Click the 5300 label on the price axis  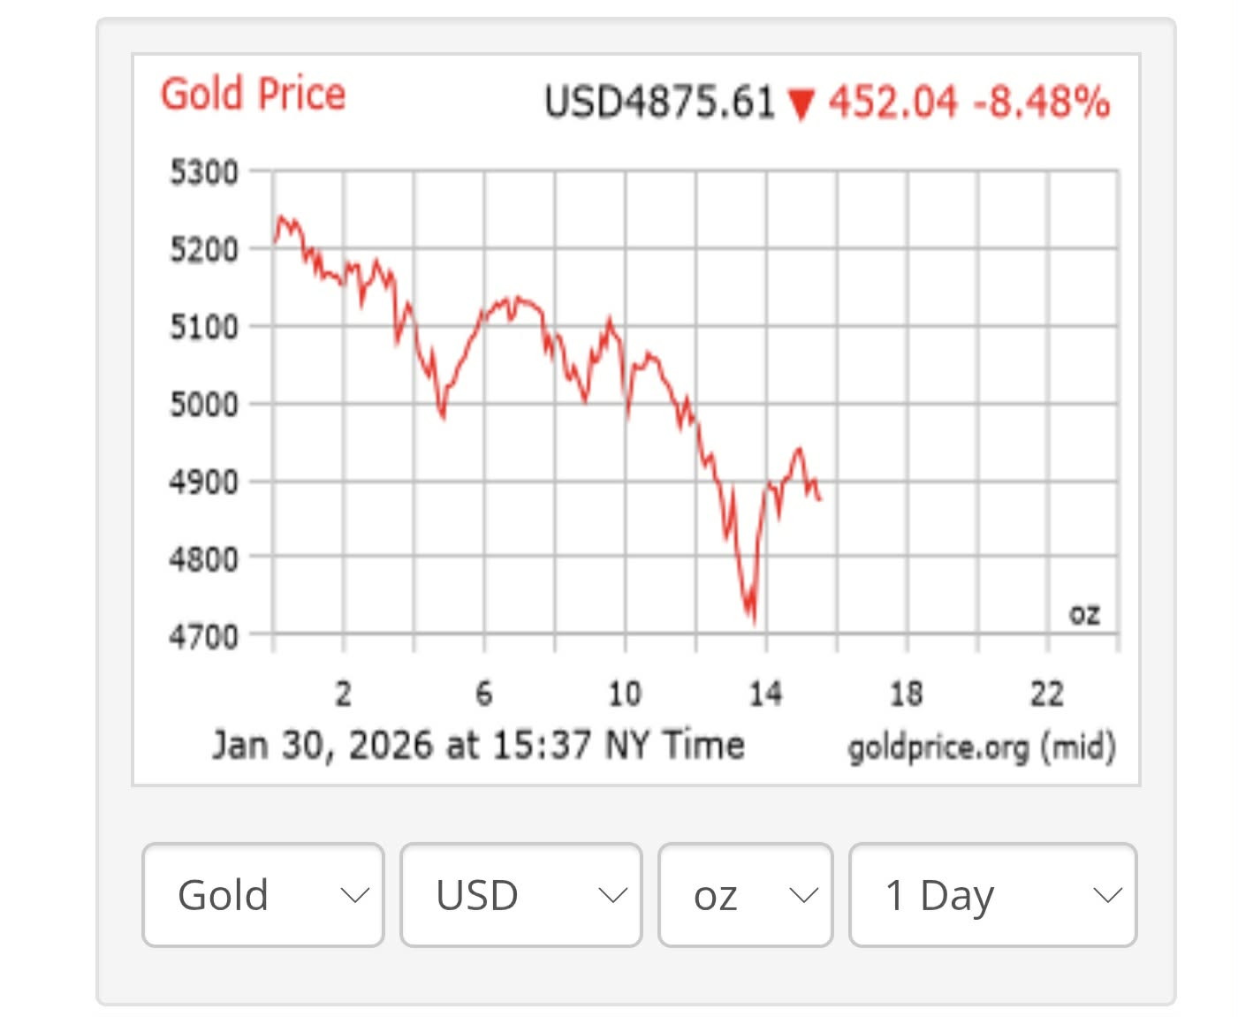pos(204,172)
